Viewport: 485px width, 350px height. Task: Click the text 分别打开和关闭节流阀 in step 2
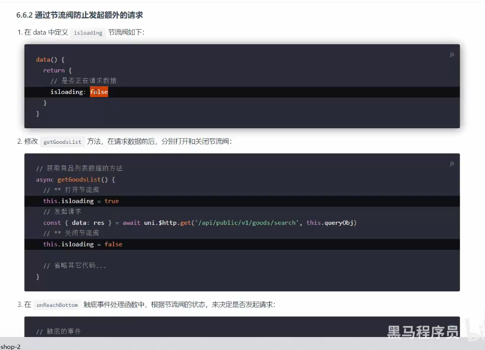(195, 141)
